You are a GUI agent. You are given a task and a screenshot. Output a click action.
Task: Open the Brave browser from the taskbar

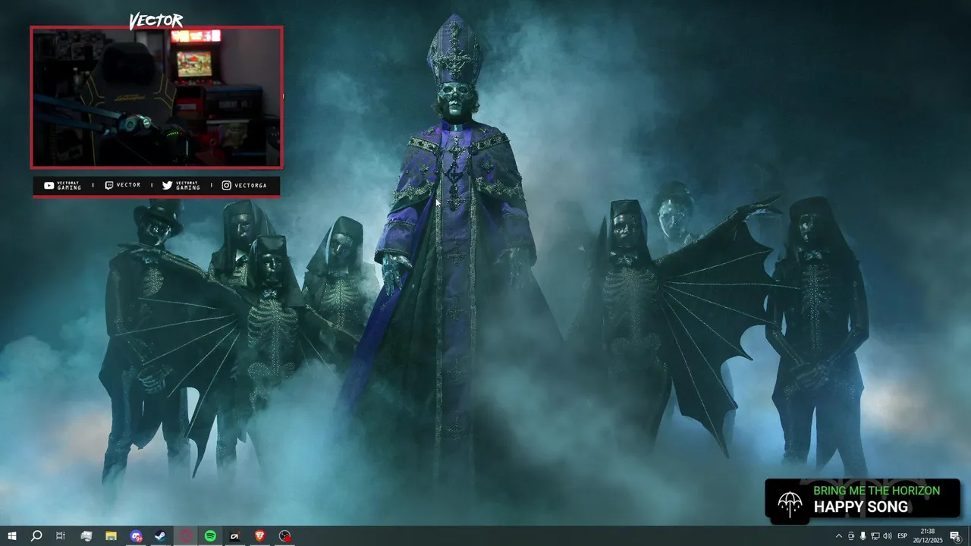260,535
